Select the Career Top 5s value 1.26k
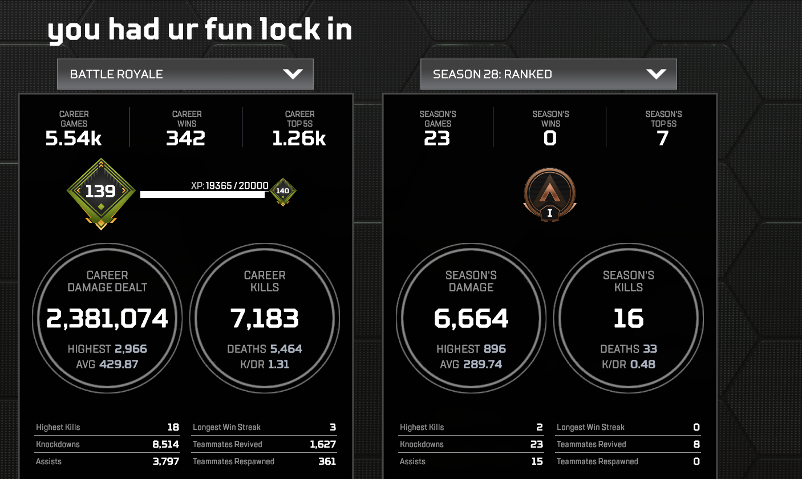The width and height of the screenshot is (802, 479). (299, 139)
